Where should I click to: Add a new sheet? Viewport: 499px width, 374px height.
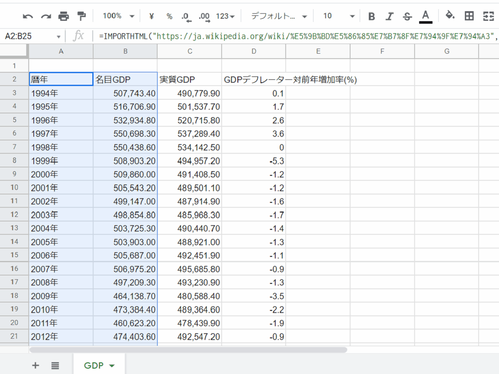36,365
